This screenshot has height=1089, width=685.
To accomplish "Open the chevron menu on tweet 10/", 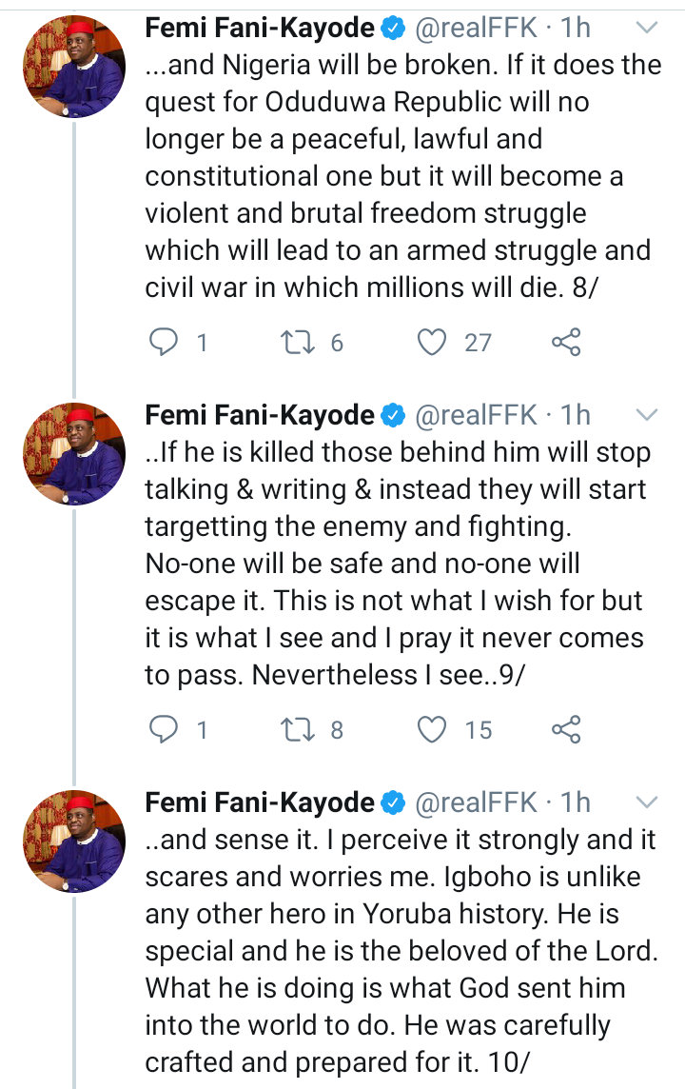I will click(646, 802).
